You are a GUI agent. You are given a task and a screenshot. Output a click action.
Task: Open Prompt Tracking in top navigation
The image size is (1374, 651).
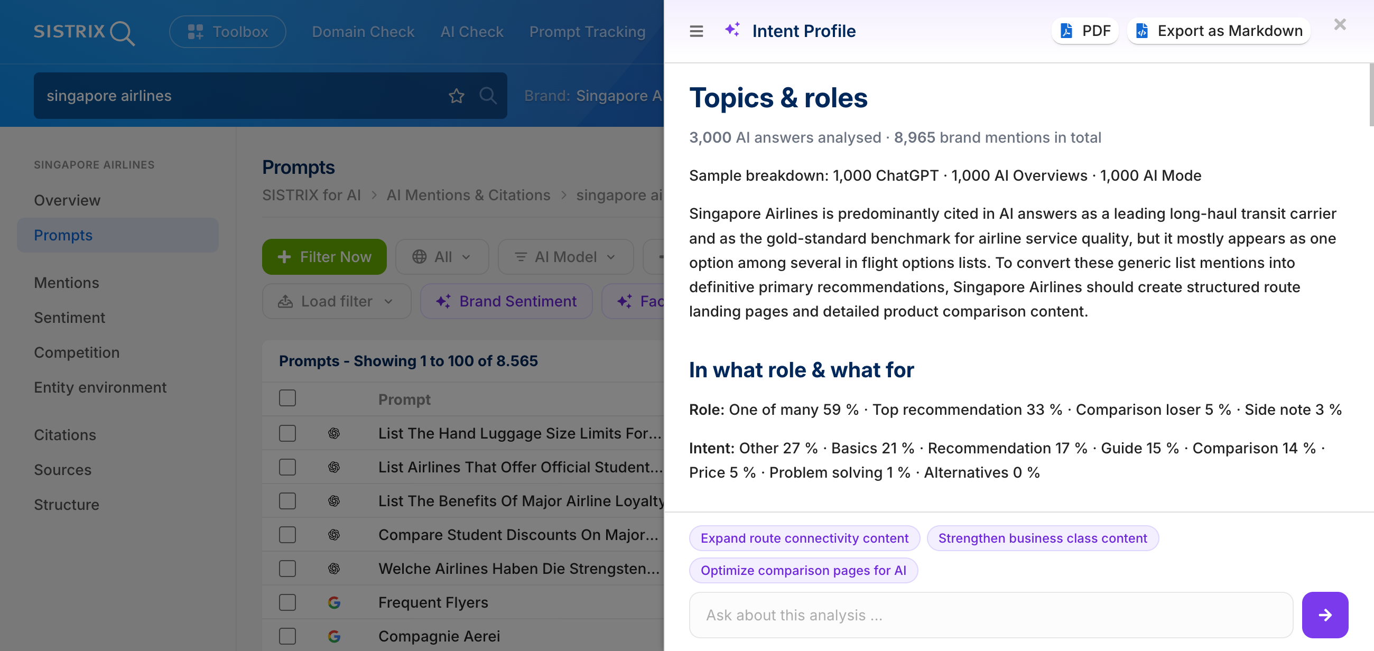587,32
